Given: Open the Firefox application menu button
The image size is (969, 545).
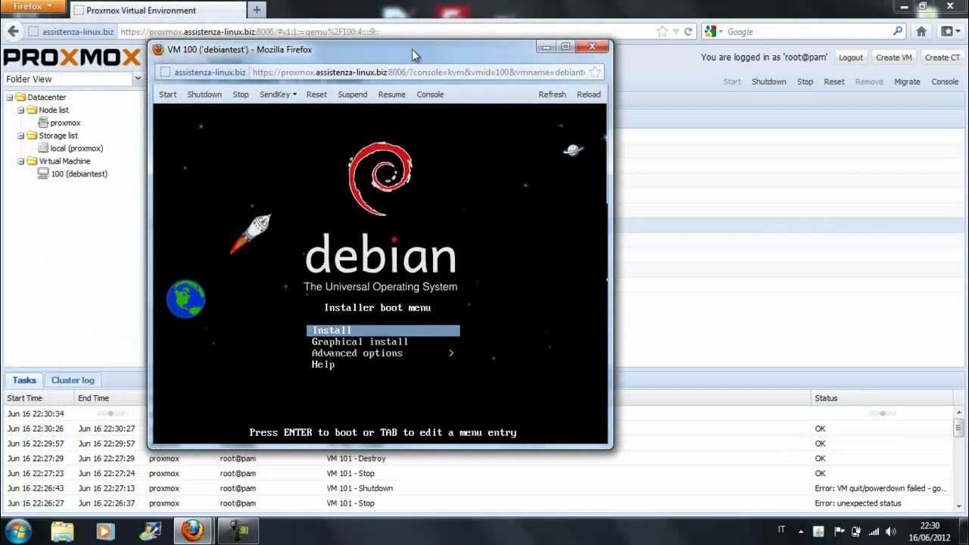Looking at the screenshot, I should [x=33, y=7].
